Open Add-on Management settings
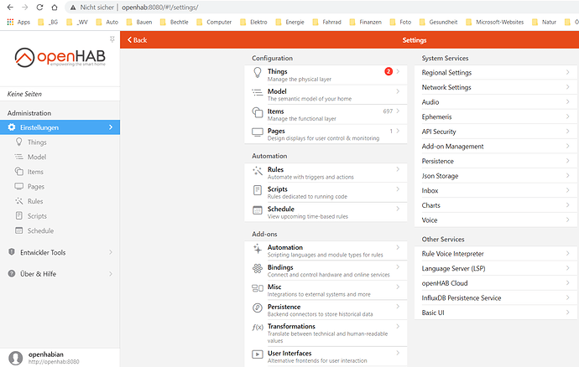The image size is (579, 367). (x=496, y=147)
